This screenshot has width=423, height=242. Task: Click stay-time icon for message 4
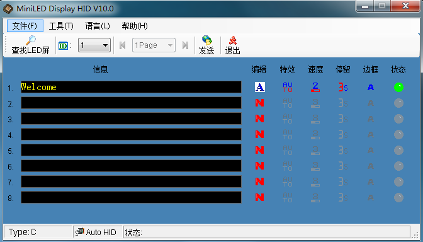[x=343, y=134]
